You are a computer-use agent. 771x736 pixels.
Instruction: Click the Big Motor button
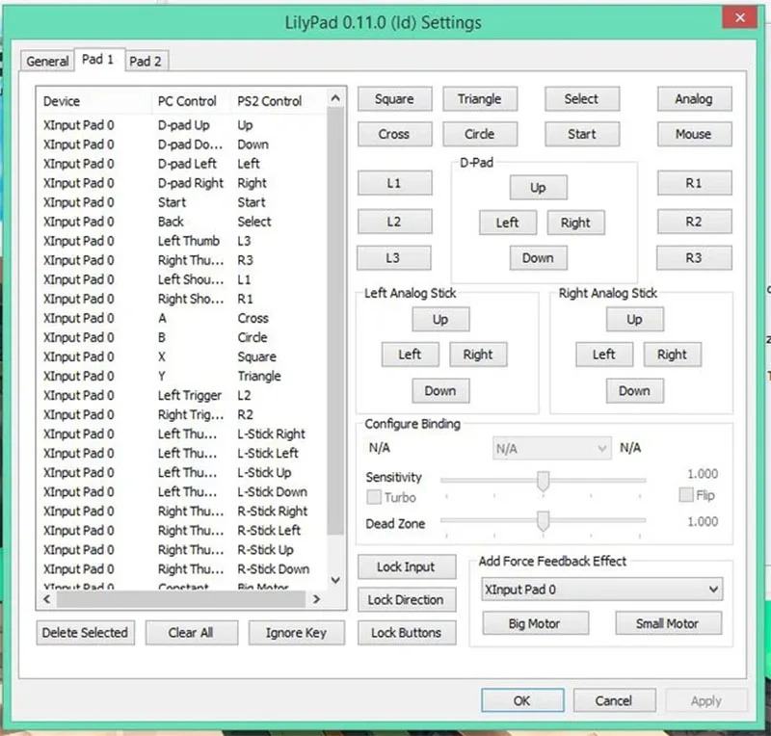tap(535, 623)
